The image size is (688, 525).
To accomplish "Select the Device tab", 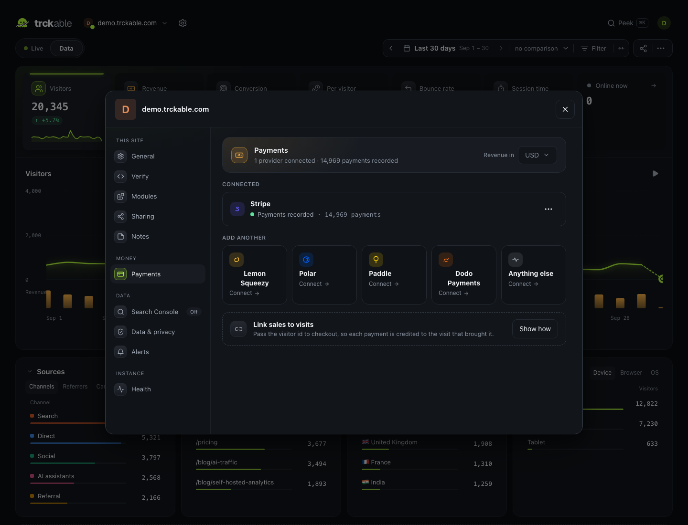I will (x=602, y=373).
